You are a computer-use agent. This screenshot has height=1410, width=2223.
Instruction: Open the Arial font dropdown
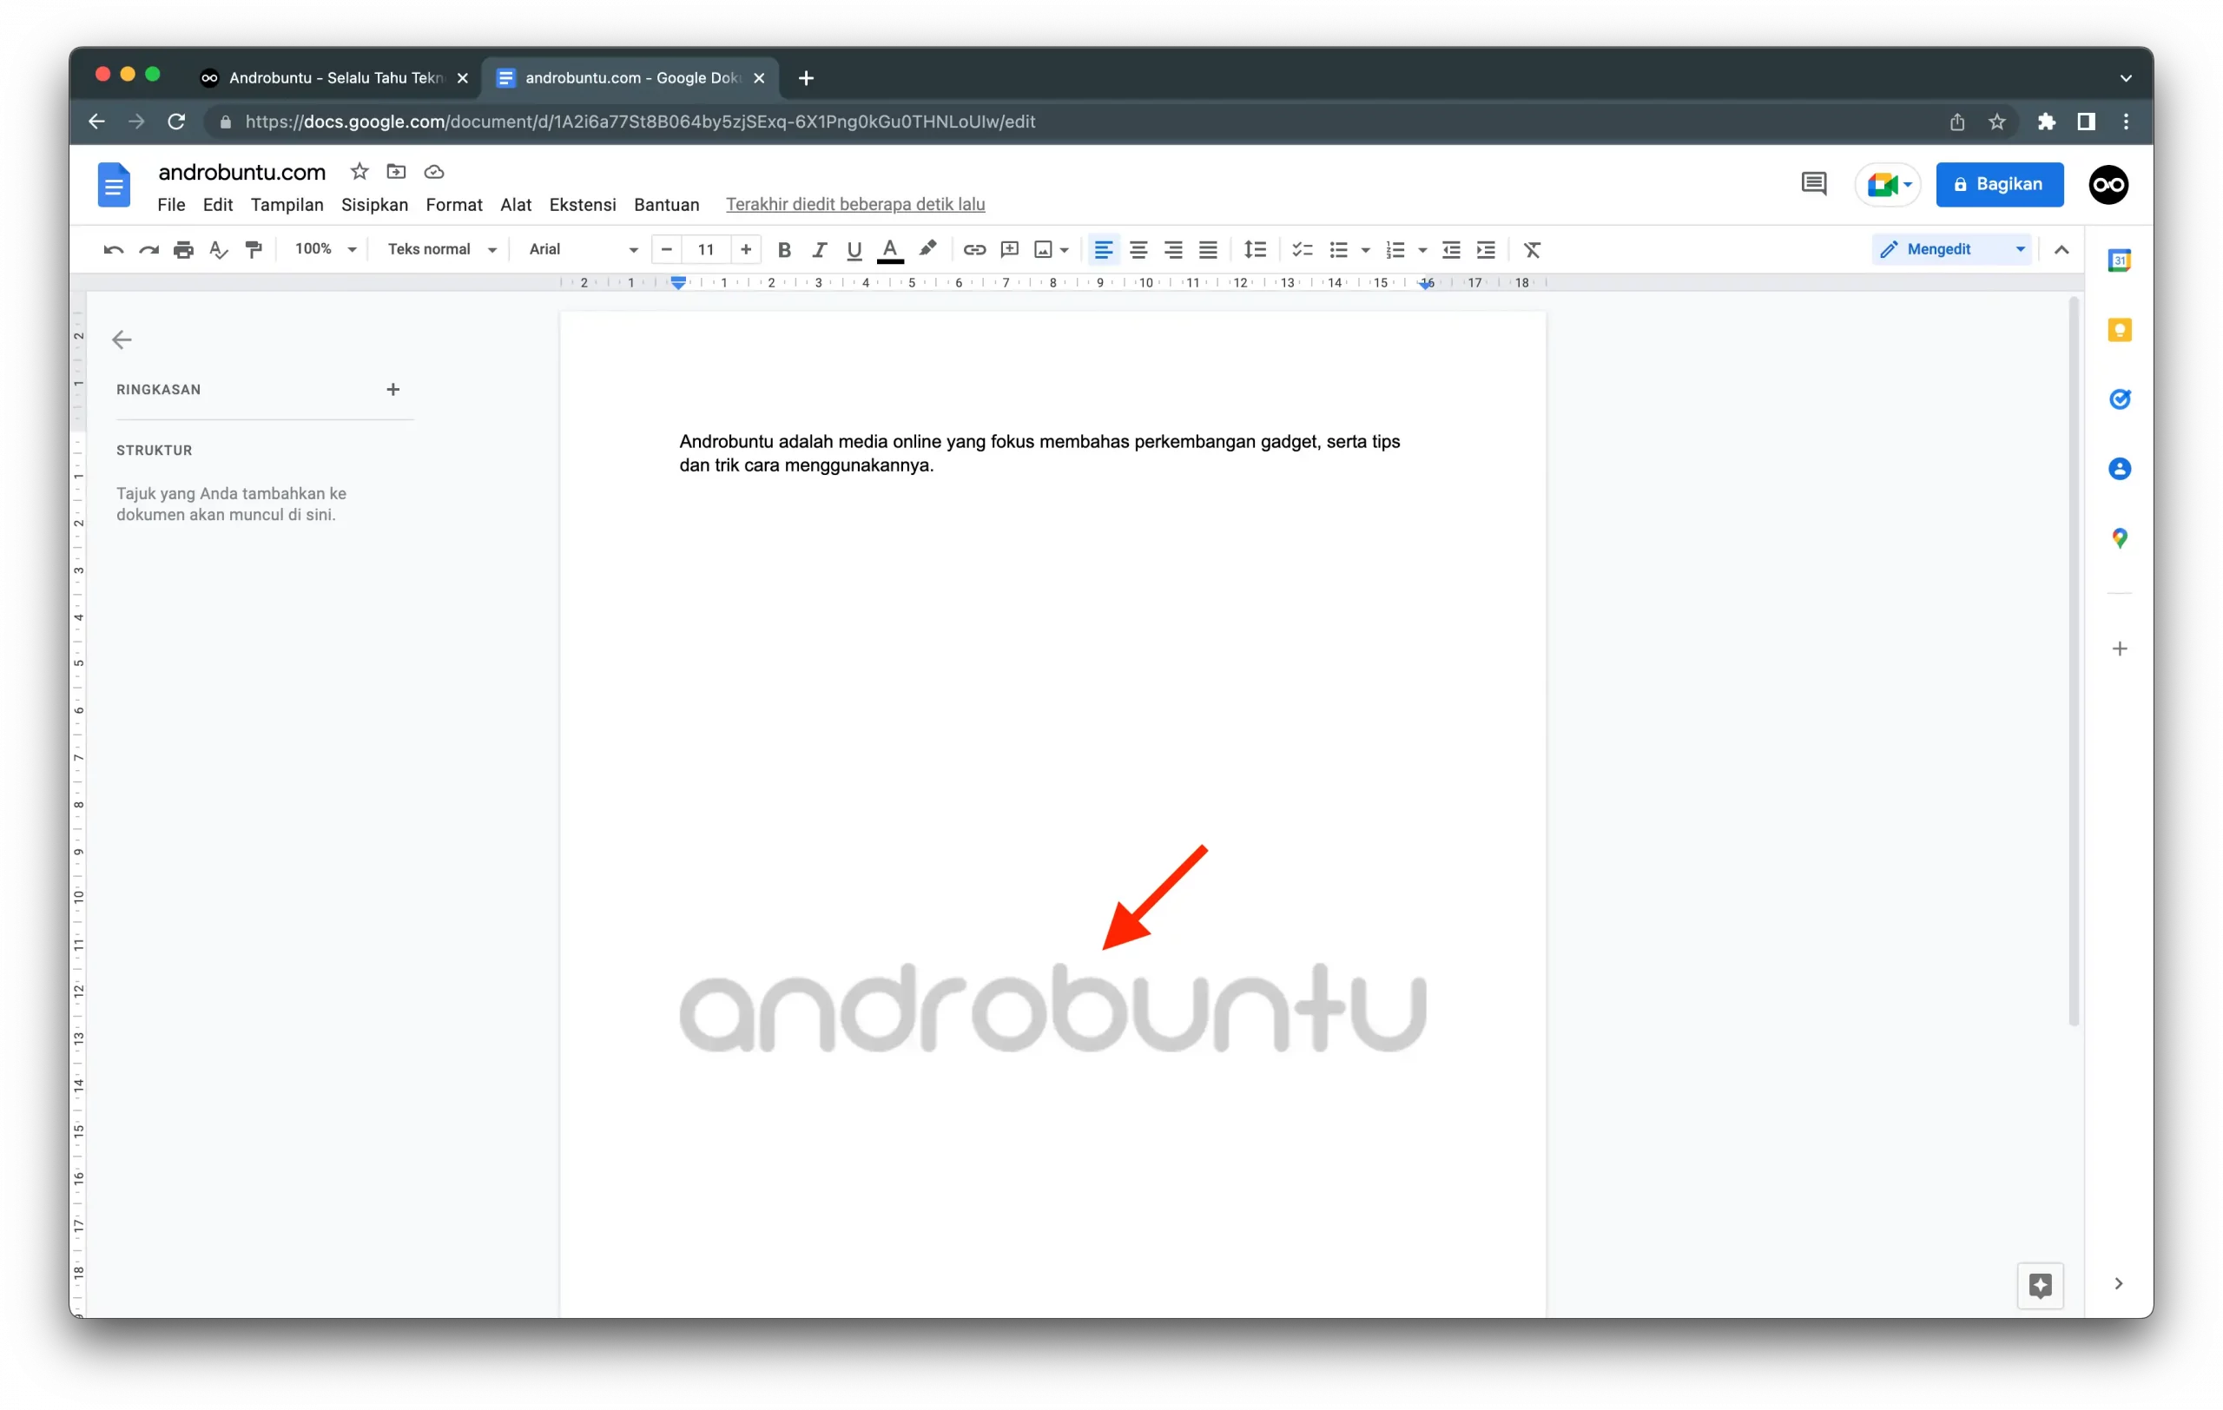[580, 249]
